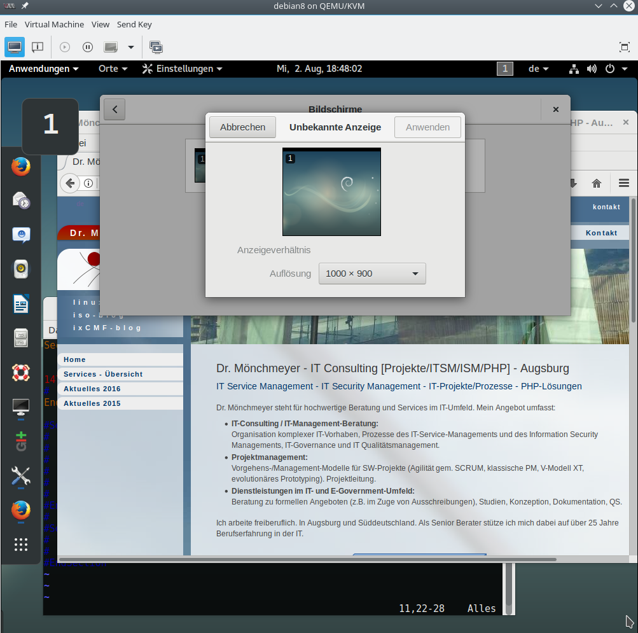638x633 pixels.
Task: Click the terminal window scrollbar
Action: click(x=509, y=589)
